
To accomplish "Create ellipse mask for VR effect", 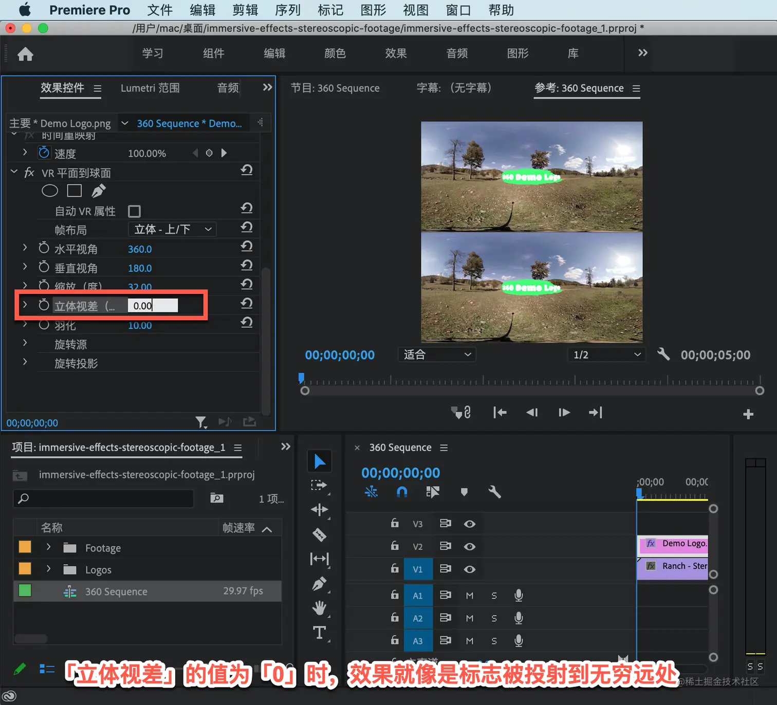I will tap(49, 191).
